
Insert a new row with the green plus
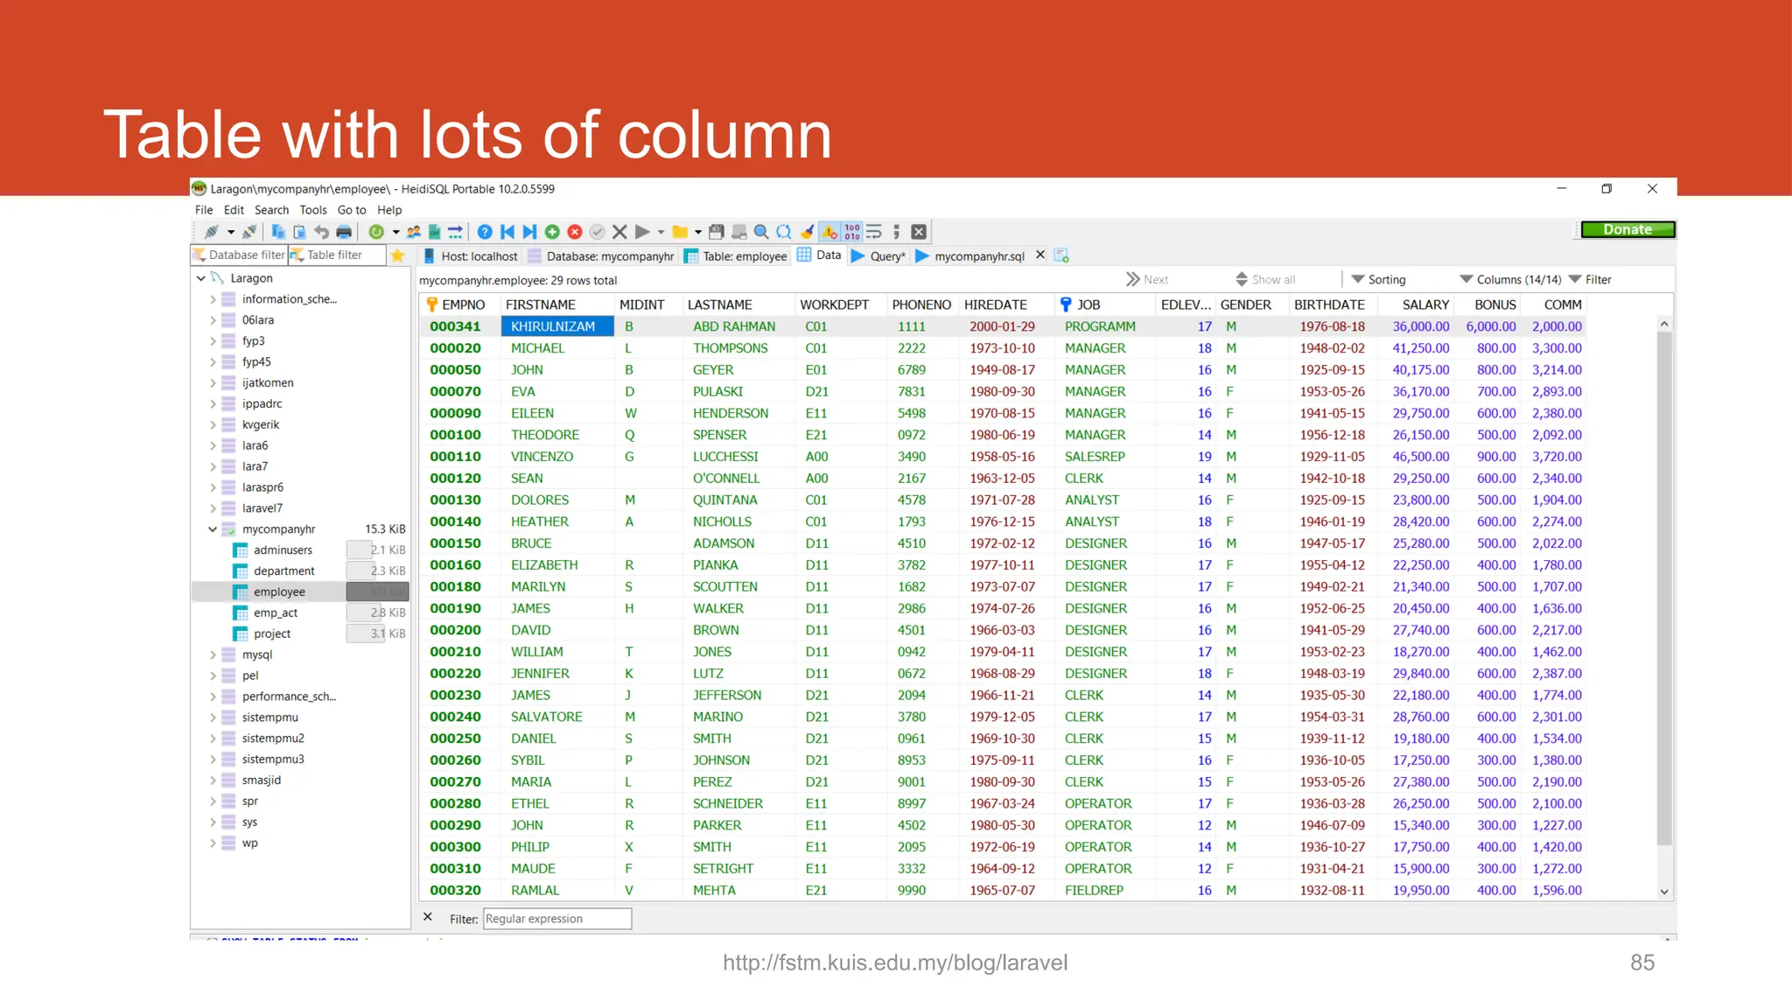click(x=552, y=232)
